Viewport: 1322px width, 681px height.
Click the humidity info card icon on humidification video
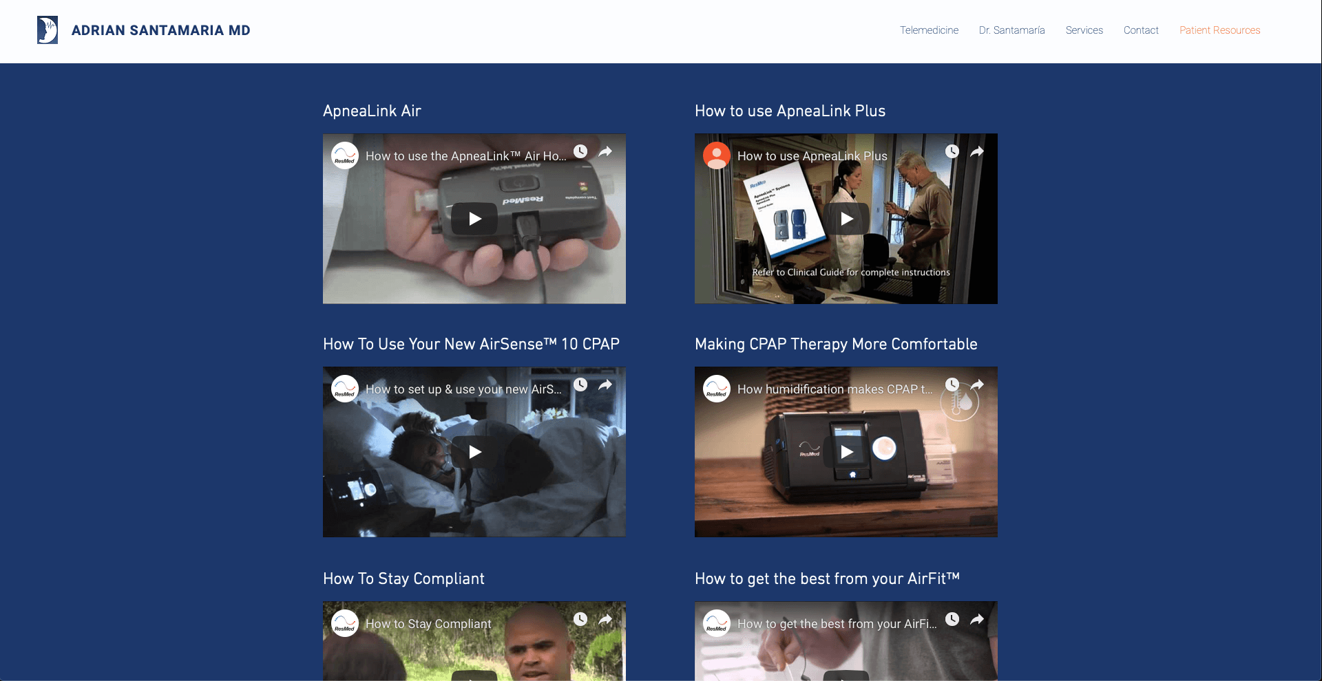(x=960, y=403)
